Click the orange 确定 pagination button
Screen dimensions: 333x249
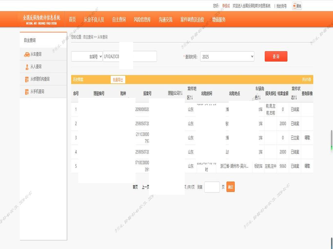(231, 187)
